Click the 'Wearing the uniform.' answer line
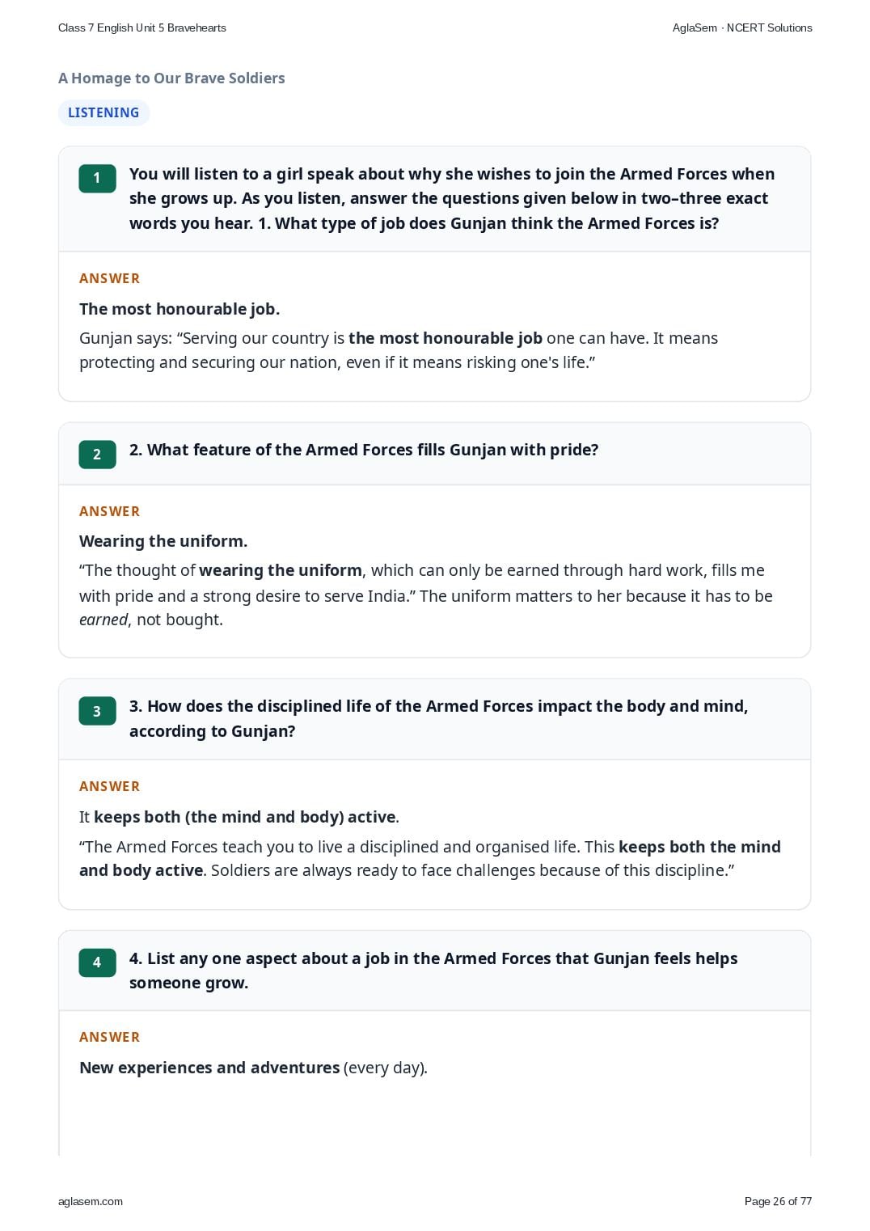This screenshot has width=870, height=1231. pyautogui.click(x=163, y=541)
